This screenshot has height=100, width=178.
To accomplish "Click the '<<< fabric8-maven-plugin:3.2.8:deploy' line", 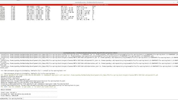I will 33,71.
